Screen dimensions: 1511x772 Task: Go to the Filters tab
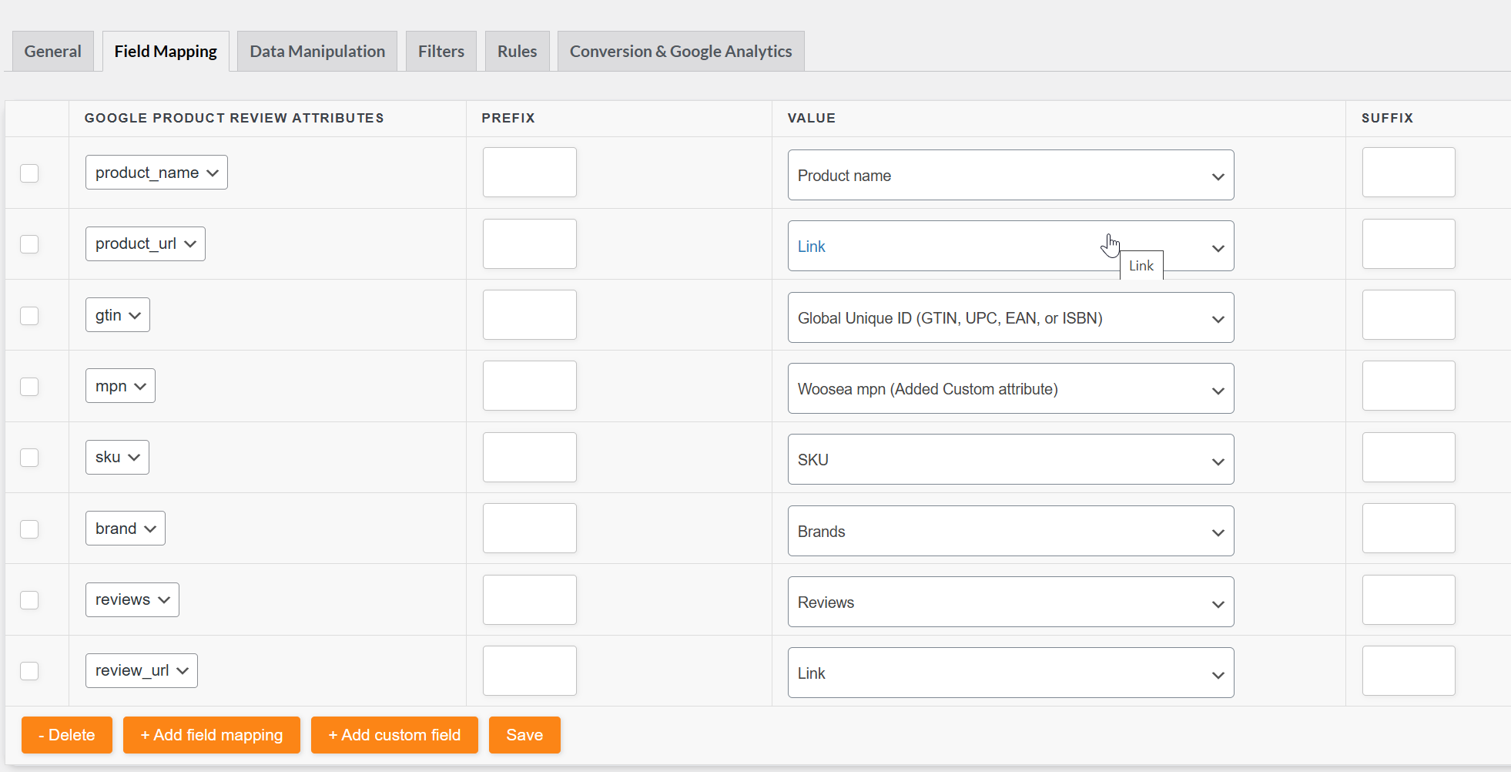(441, 52)
